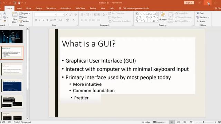Justify text alignment
The width and height of the screenshot is (221, 124).
point(93,20)
